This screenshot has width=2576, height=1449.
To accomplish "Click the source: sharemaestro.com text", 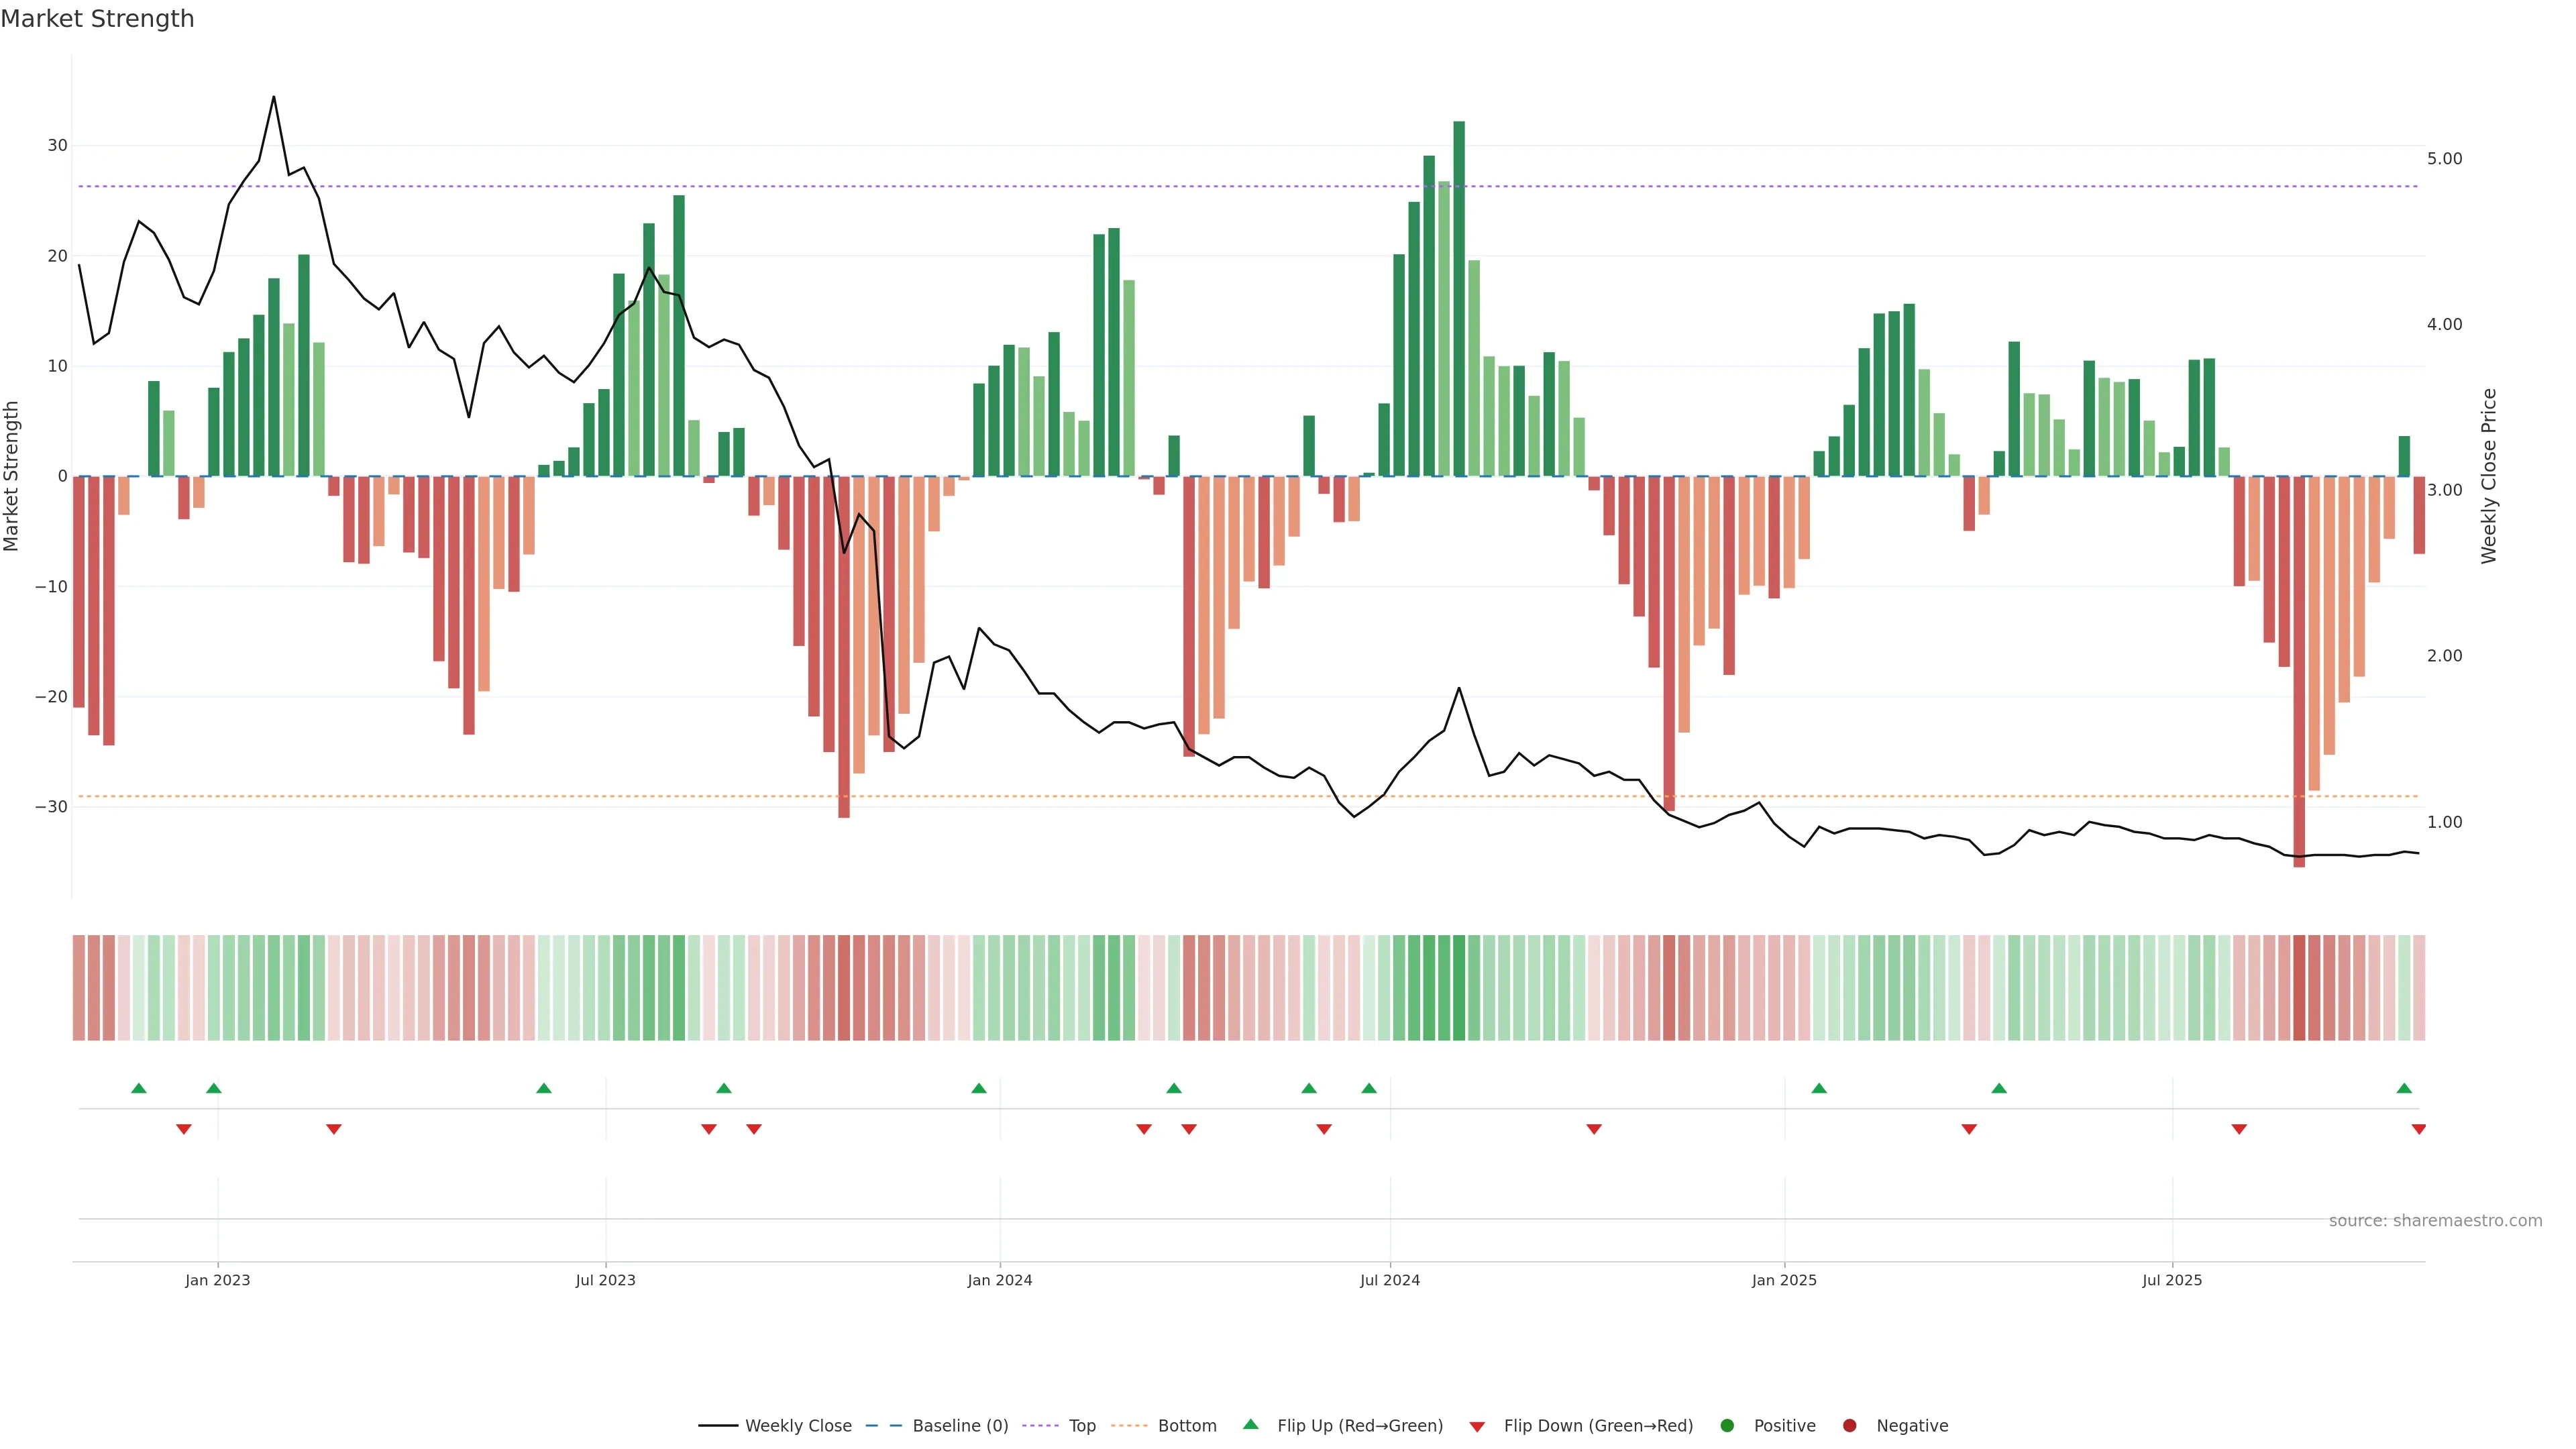I will click(2435, 1221).
